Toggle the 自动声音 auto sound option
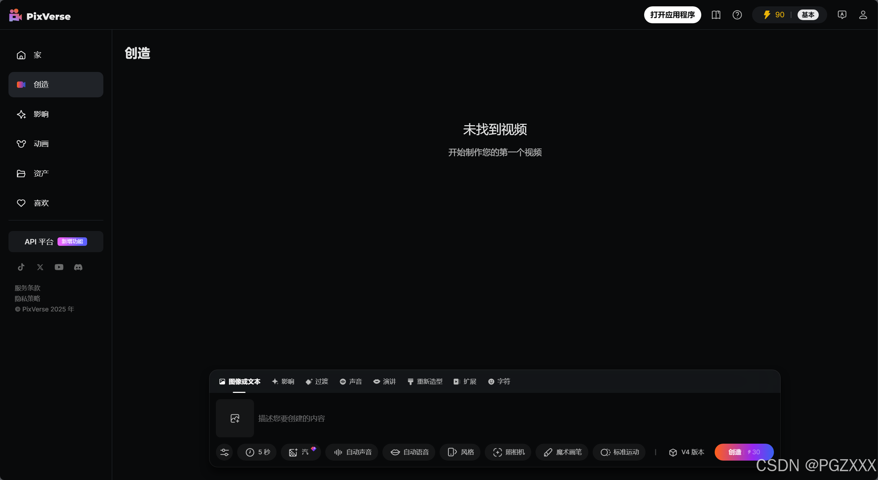This screenshot has height=480, width=878. tap(352, 452)
